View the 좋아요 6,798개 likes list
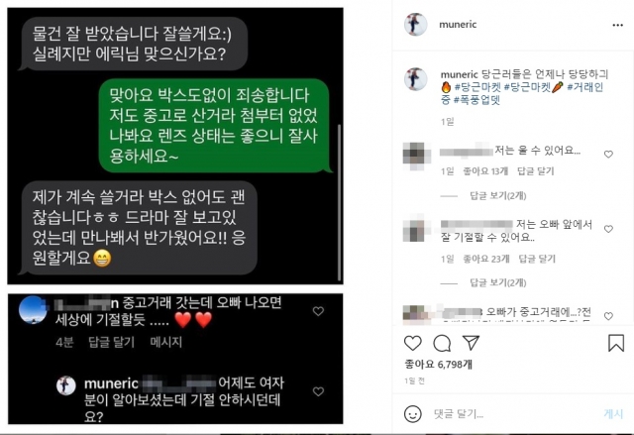 (438, 365)
